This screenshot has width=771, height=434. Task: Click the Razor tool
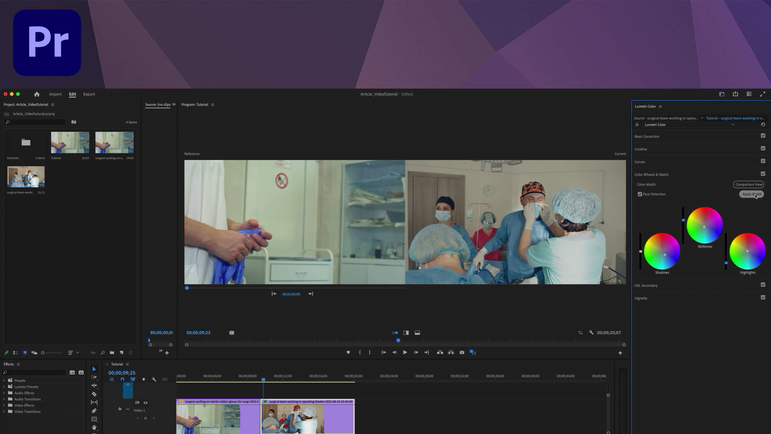click(x=94, y=394)
